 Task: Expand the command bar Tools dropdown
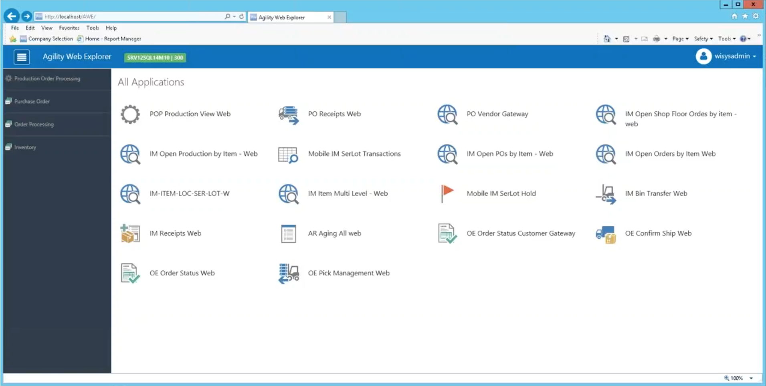click(727, 39)
